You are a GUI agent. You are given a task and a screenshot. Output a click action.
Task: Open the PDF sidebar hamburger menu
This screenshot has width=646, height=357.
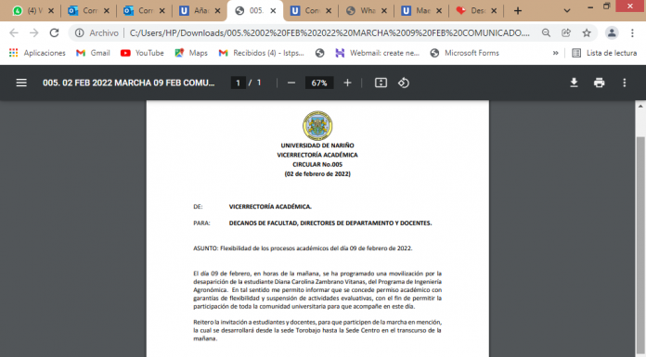(x=21, y=83)
